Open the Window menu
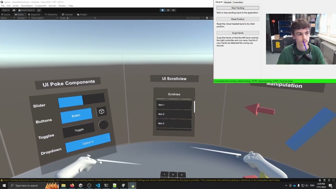The height and width of the screenshot is (189, 336). 62,6
